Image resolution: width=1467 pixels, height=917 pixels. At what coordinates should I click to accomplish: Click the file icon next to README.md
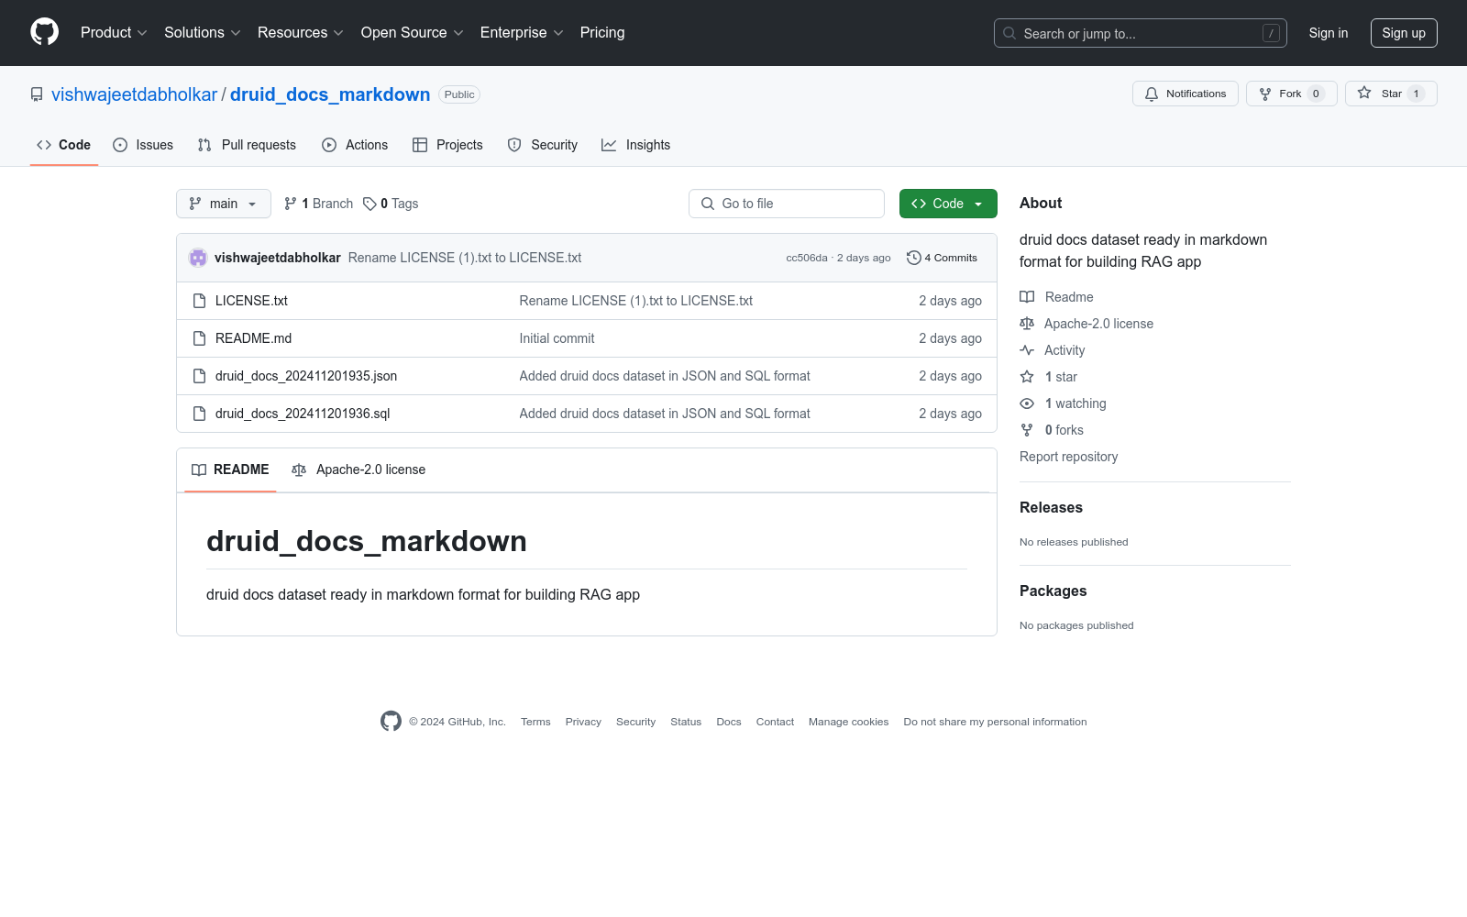tap(199, 338)
